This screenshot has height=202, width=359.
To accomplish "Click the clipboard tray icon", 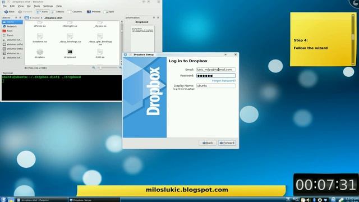I will (x=303, y=200).
